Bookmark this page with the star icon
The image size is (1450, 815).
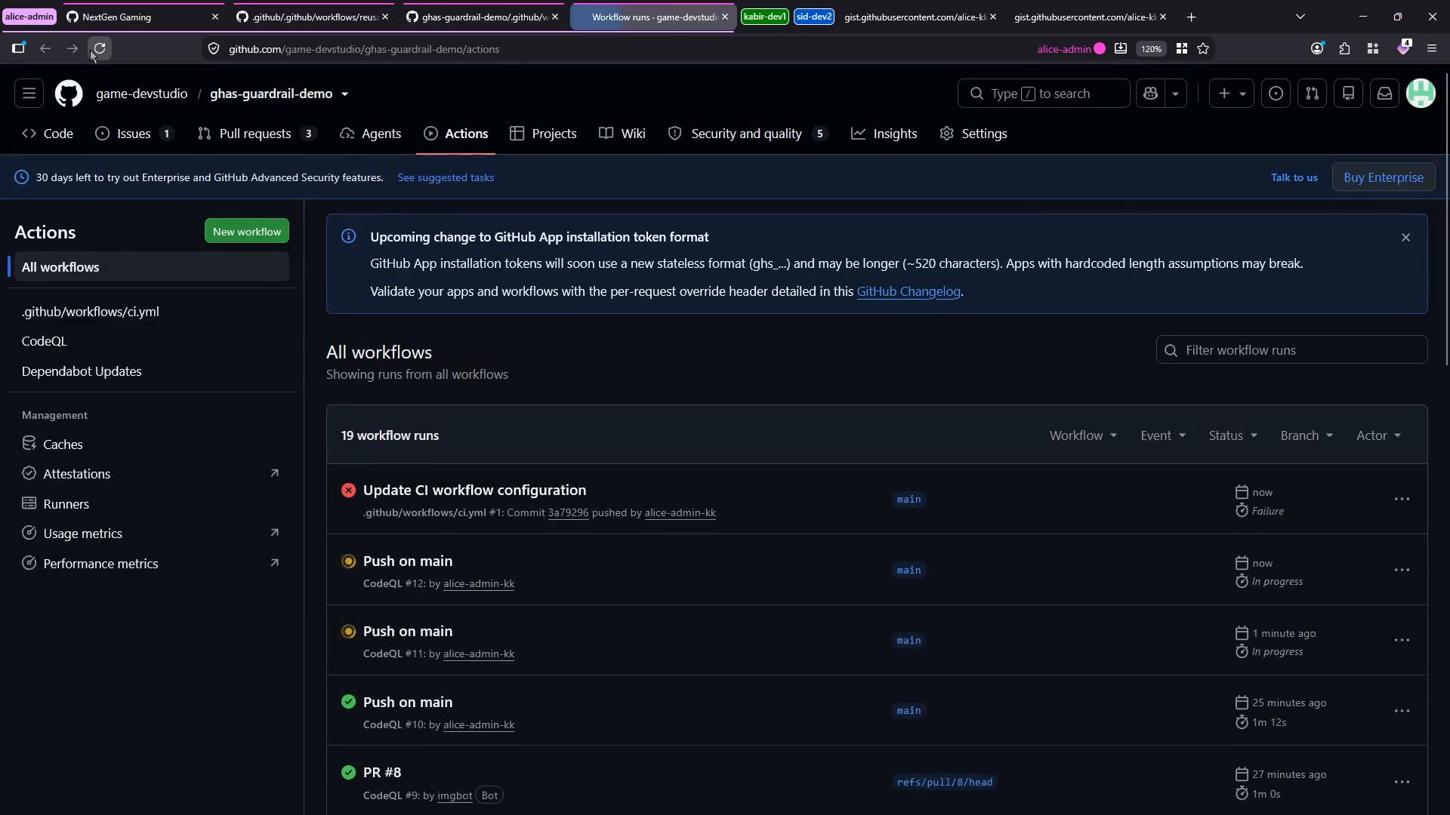(x=1203, y=48)
